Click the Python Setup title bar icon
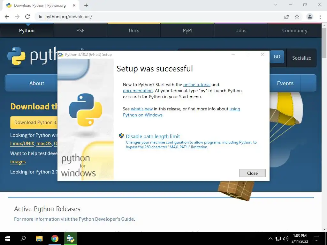The image size is (327, 245). point(61,55)
